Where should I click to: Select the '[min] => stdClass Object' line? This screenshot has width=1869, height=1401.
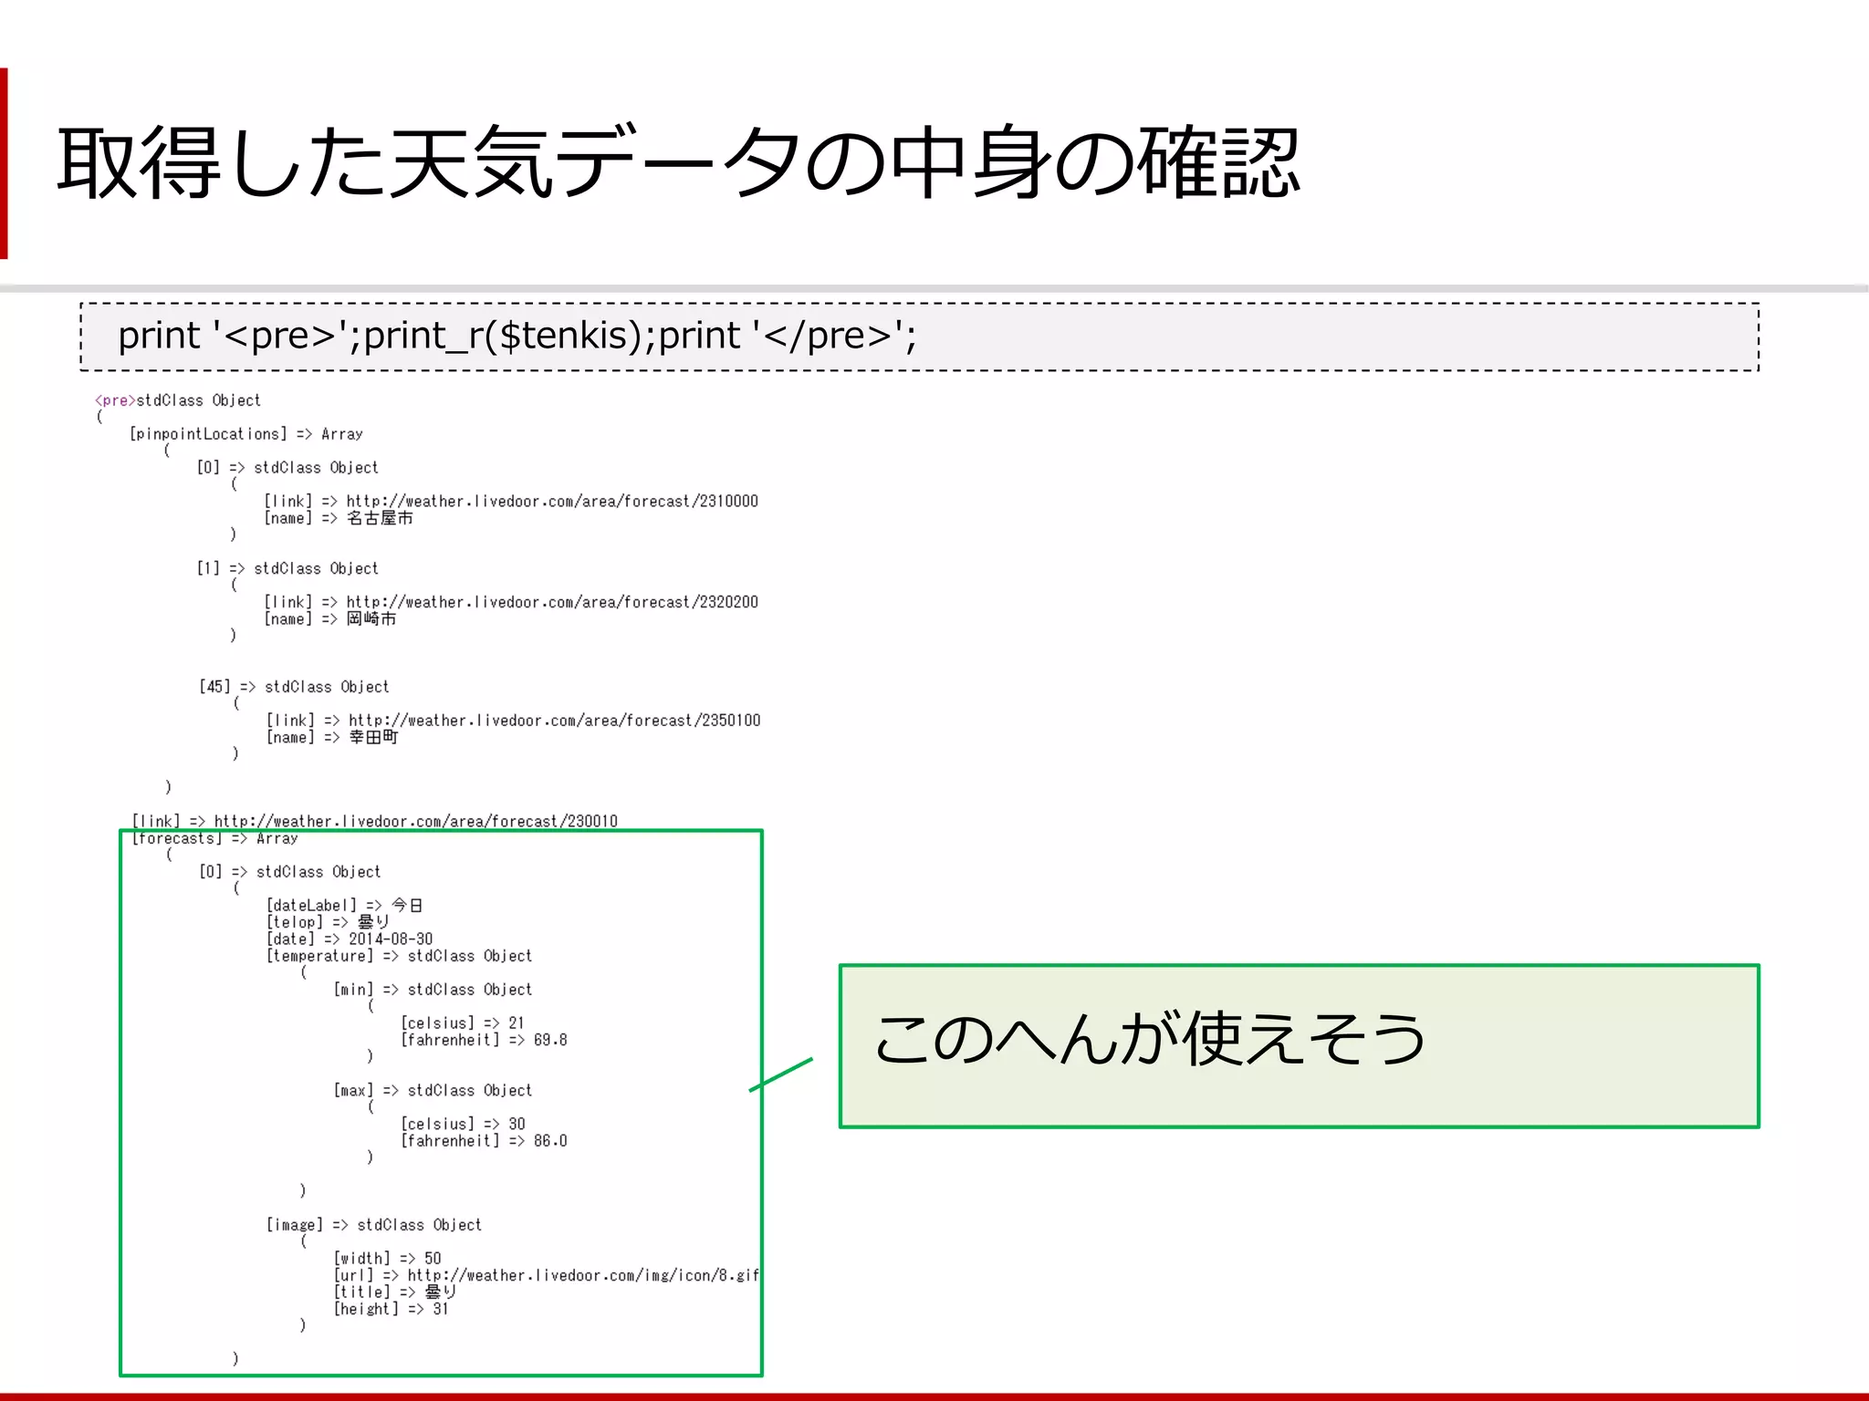pyautogui.click(x=433, y=990)
